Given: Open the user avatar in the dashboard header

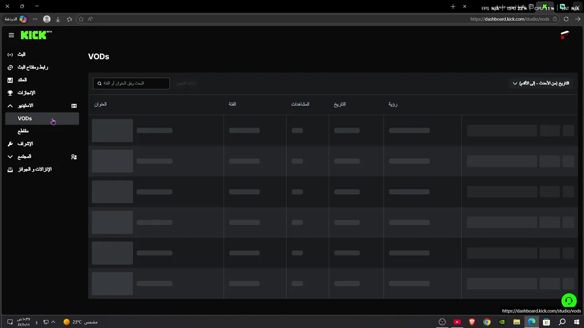Looking at the screenshot, I should click(565, 35).
